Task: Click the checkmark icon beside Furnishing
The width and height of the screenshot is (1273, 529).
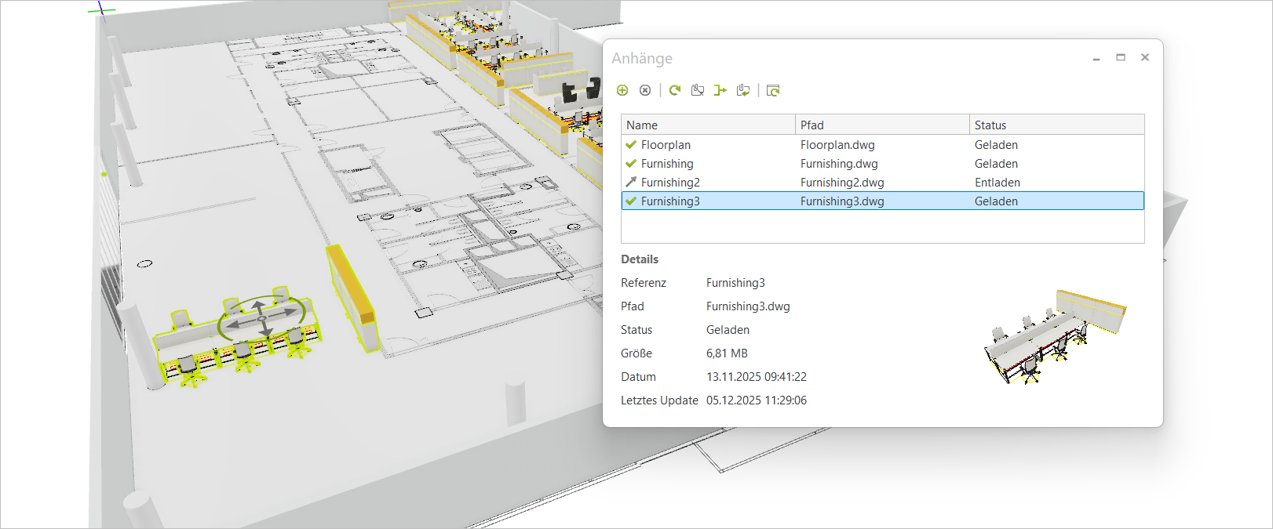Action: [631, 163]
